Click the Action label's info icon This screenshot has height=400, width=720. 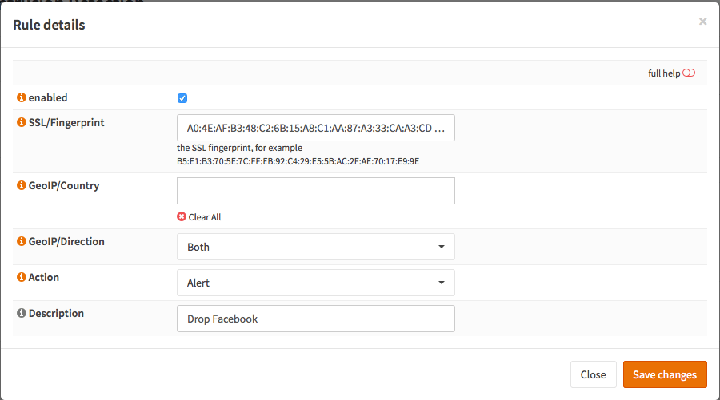(22, 278)
